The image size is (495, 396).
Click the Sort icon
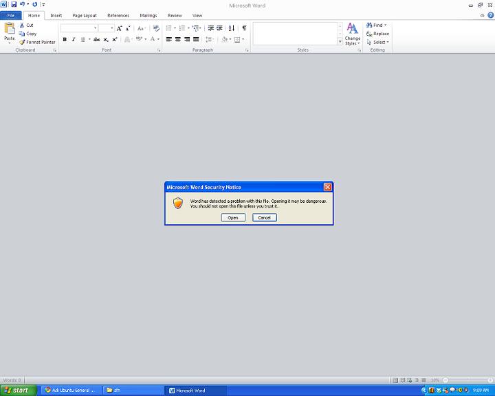232,28
